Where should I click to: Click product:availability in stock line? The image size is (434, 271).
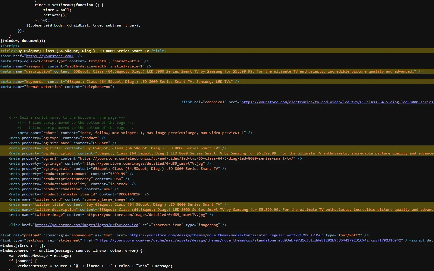tap(72, 184)
